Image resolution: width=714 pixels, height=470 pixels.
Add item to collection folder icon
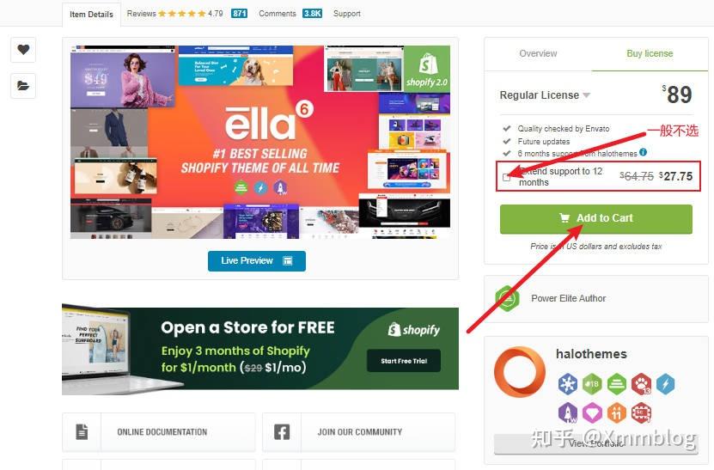[23, 86]
